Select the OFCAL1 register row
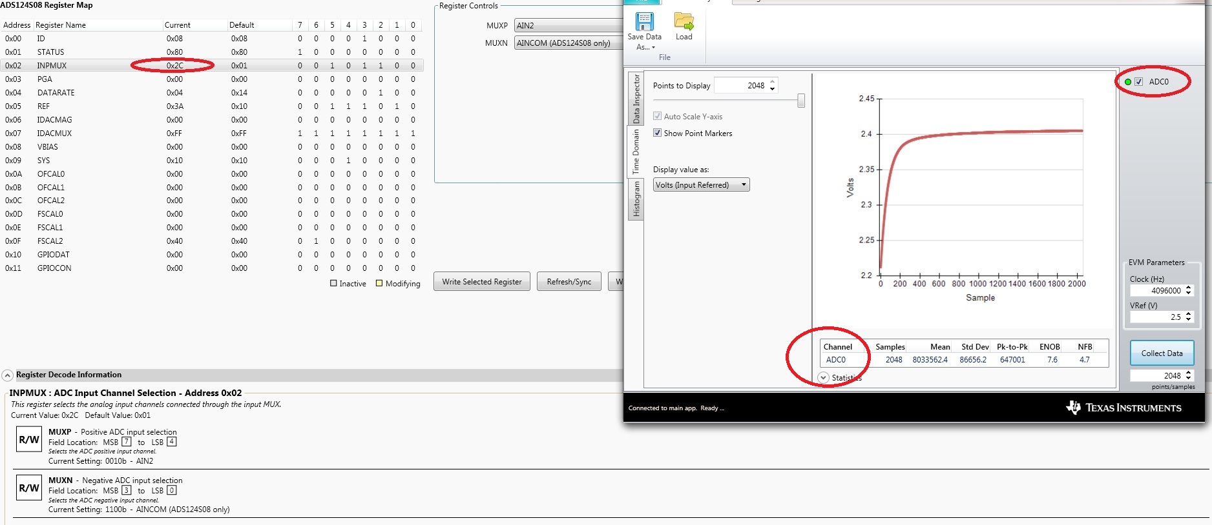 [x=212, y=188]
